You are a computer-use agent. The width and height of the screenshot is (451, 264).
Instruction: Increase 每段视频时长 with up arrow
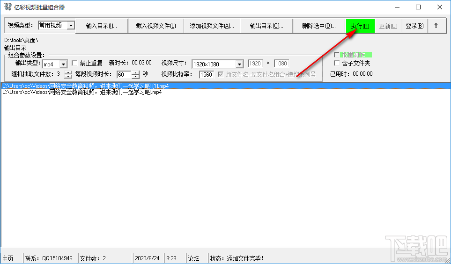click(135, 72)
